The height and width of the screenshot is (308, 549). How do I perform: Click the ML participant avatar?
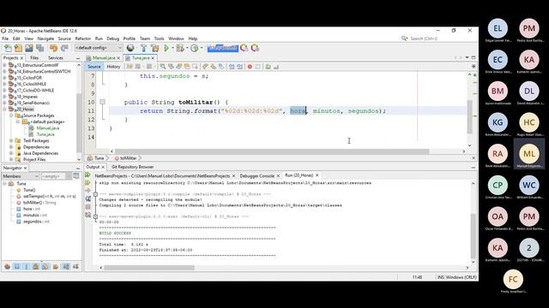pos(529,154)
